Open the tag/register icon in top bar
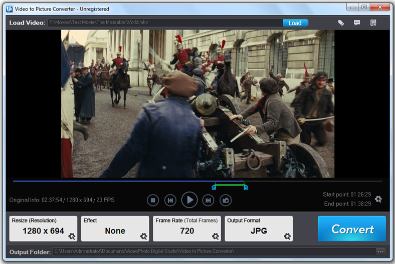The image size is (395, 264). (x=341, y=23)
